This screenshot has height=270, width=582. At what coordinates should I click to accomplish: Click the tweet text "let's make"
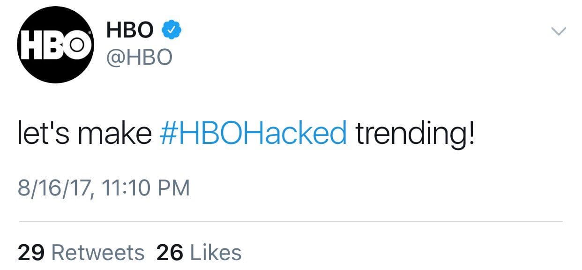click(x=85, y=134)
